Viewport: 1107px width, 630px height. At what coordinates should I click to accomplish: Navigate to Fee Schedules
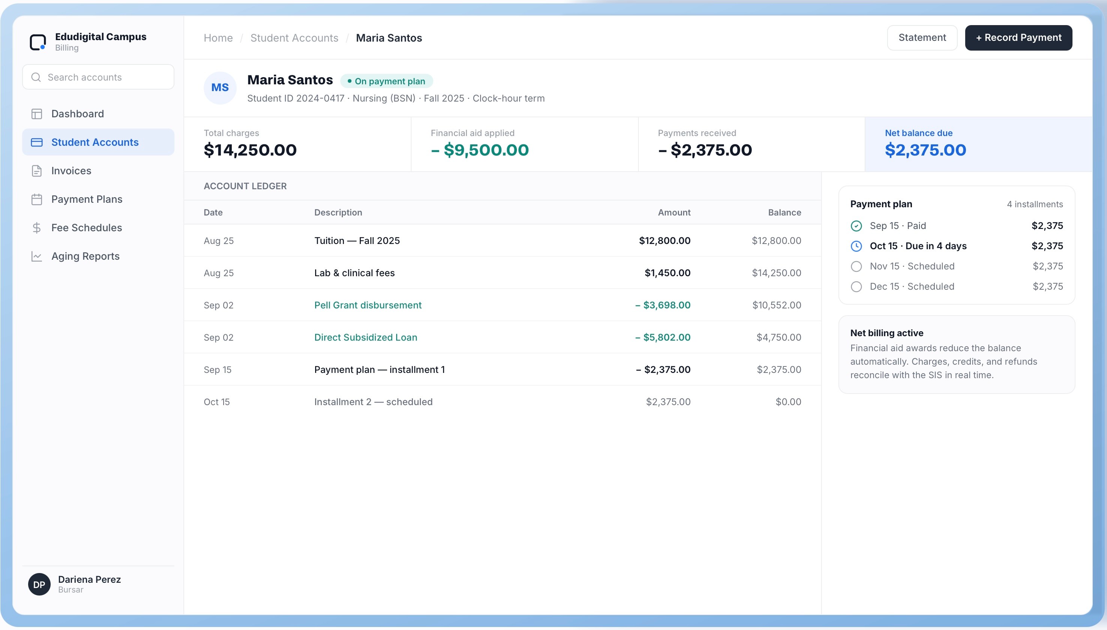(x=98, y=227)
